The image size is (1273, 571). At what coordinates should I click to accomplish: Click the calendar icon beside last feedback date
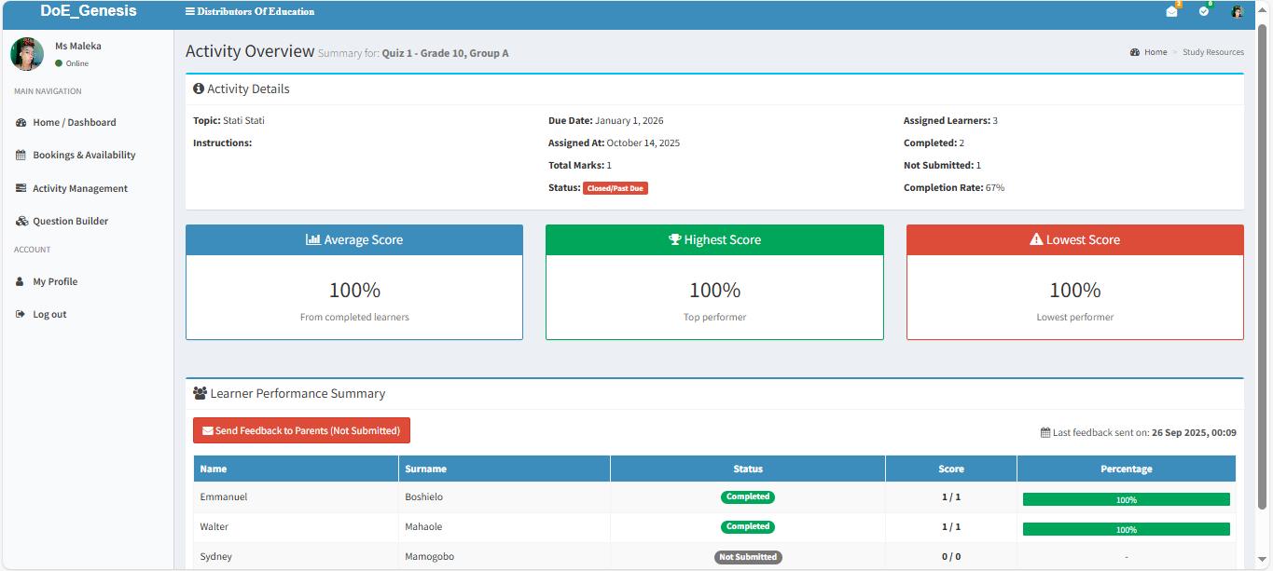coord(1044,432)
